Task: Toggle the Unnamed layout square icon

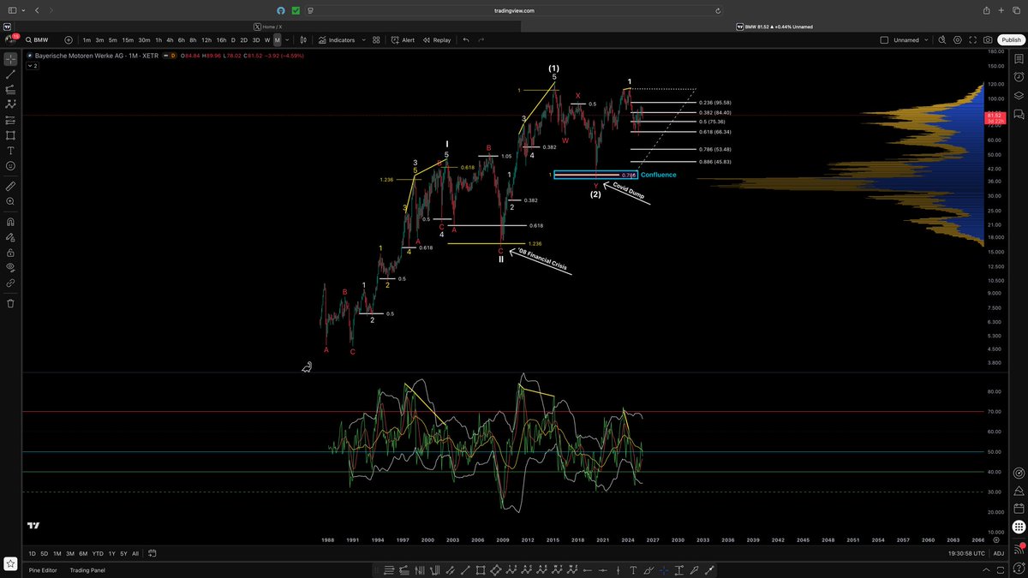Action: click(884, 39)
